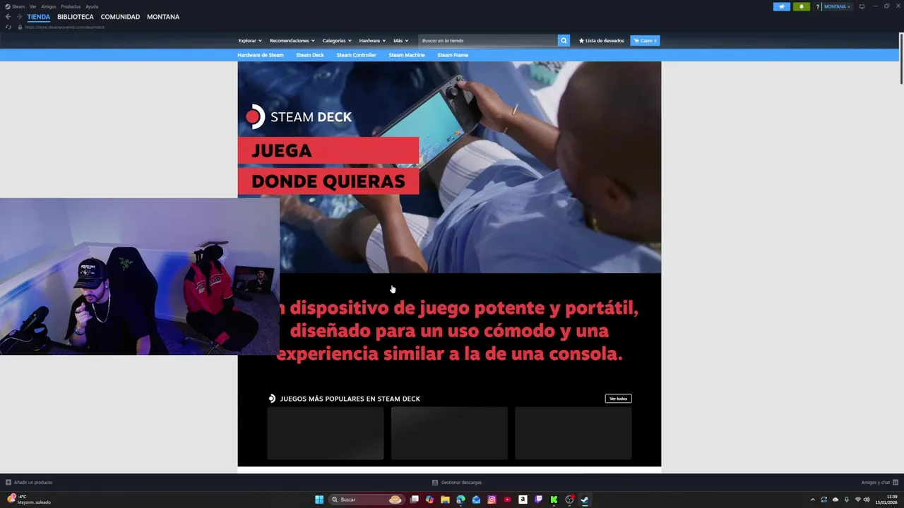The width and height of the screenshot is (904, 508).
Task: Open Amigos y chat
Action: (x=879, y=483)
